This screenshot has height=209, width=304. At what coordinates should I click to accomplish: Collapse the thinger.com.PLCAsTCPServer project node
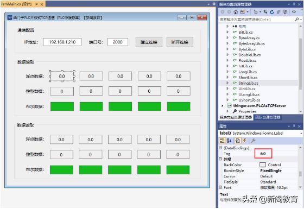223,106
